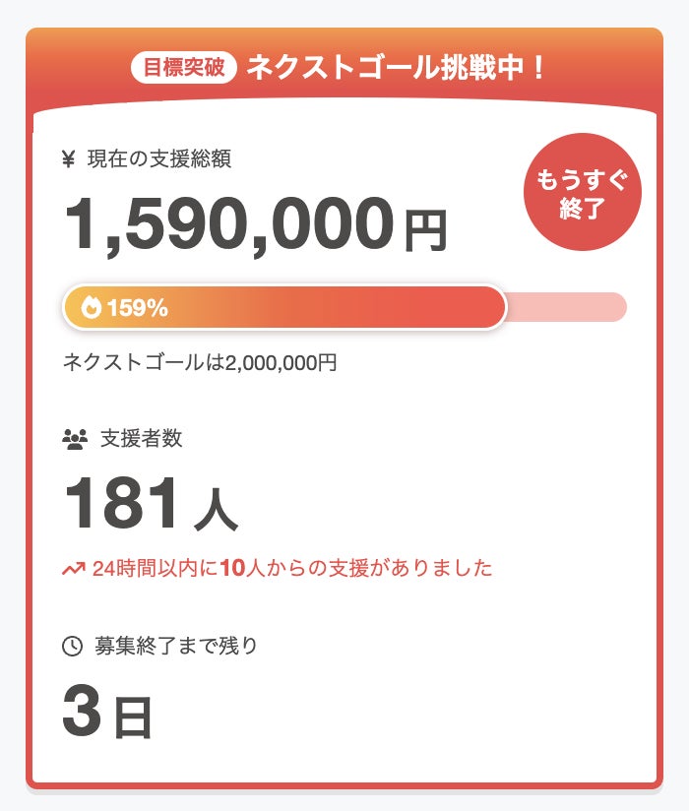Viewport: 689px width, 811px height.
Task: Click the red もうすぐ終了 circle badge
Action: pyautogui.click(x=582, y=192)
